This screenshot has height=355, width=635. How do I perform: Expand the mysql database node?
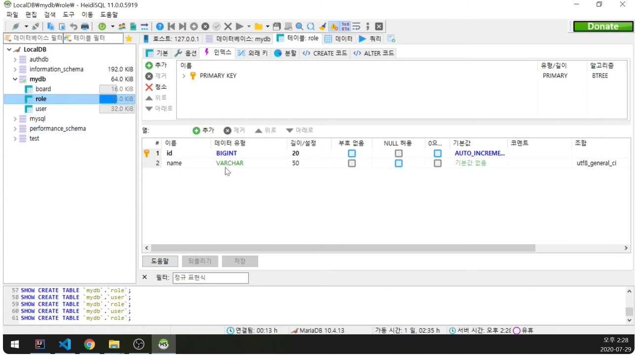pos(15,118)
